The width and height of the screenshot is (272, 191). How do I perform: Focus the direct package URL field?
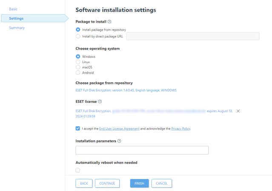pos(193,36)
